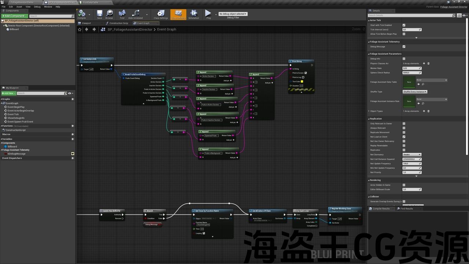The height and width of the screenshot is (264, 469).
Task: Expand the Object Types array
Action: 369,111
